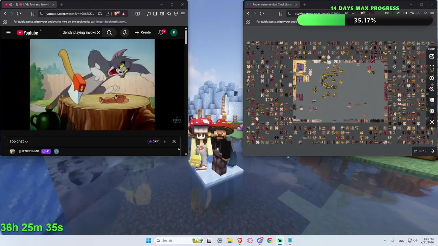The height and width of the screenshot is (246, 438).
Task: Open Opera taskbar icon
Action: 250,241
